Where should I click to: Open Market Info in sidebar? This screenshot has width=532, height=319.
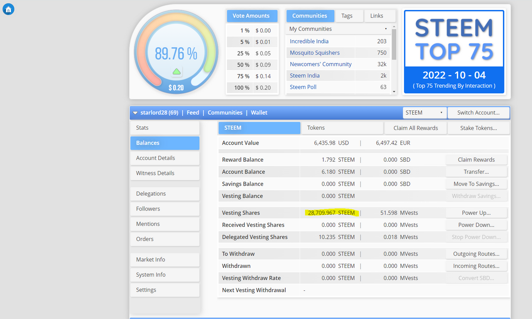click(165, 260)
